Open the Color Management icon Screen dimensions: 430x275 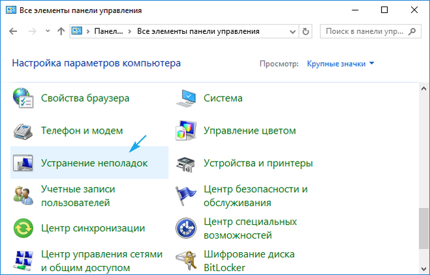[x=187, y=130]
